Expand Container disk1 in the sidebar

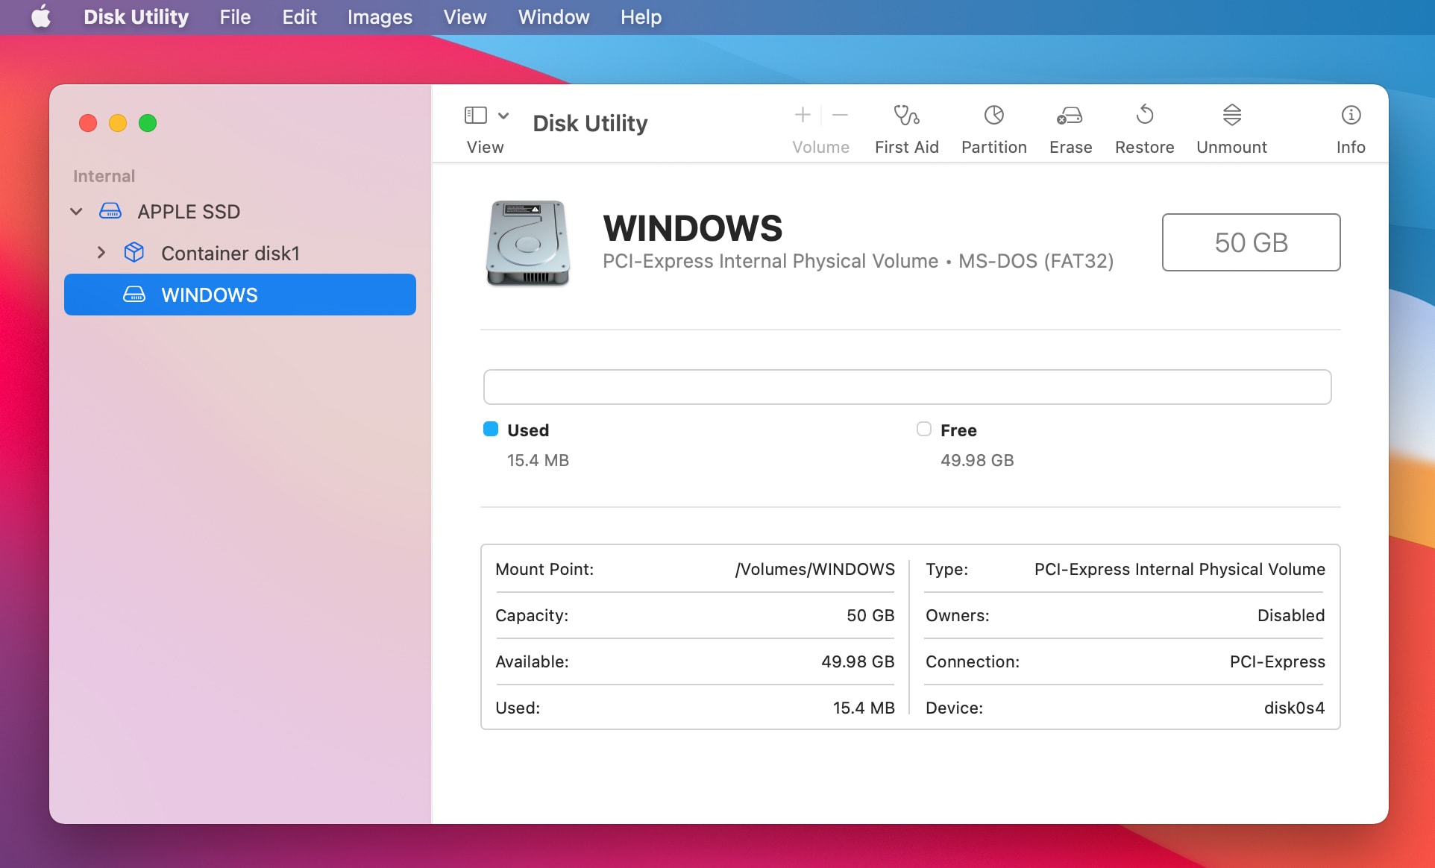(102, 253)
